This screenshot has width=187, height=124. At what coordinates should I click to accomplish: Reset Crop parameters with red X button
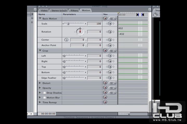coord(105,51)
